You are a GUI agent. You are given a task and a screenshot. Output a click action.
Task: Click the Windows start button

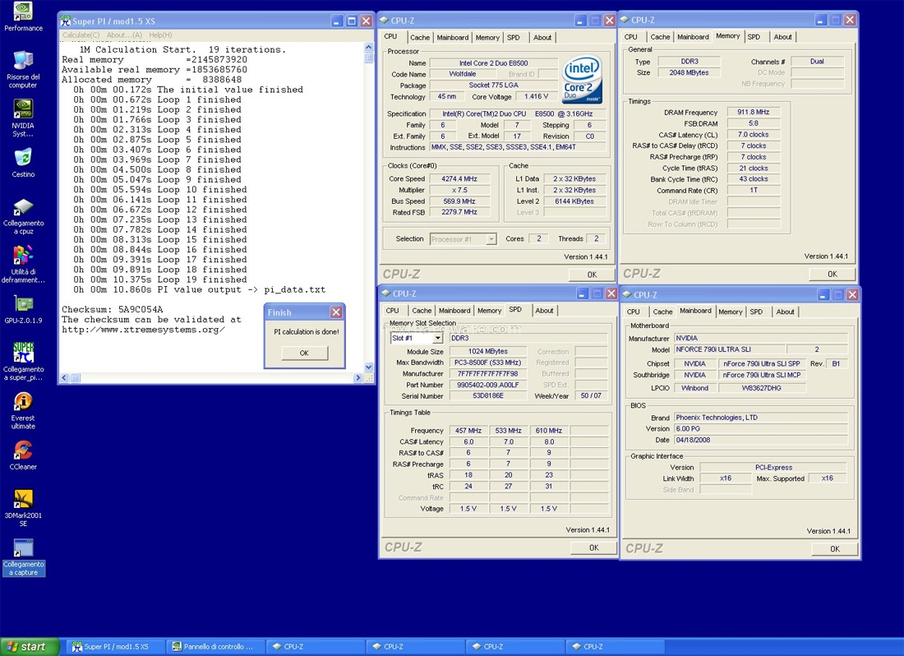(30, 647)
